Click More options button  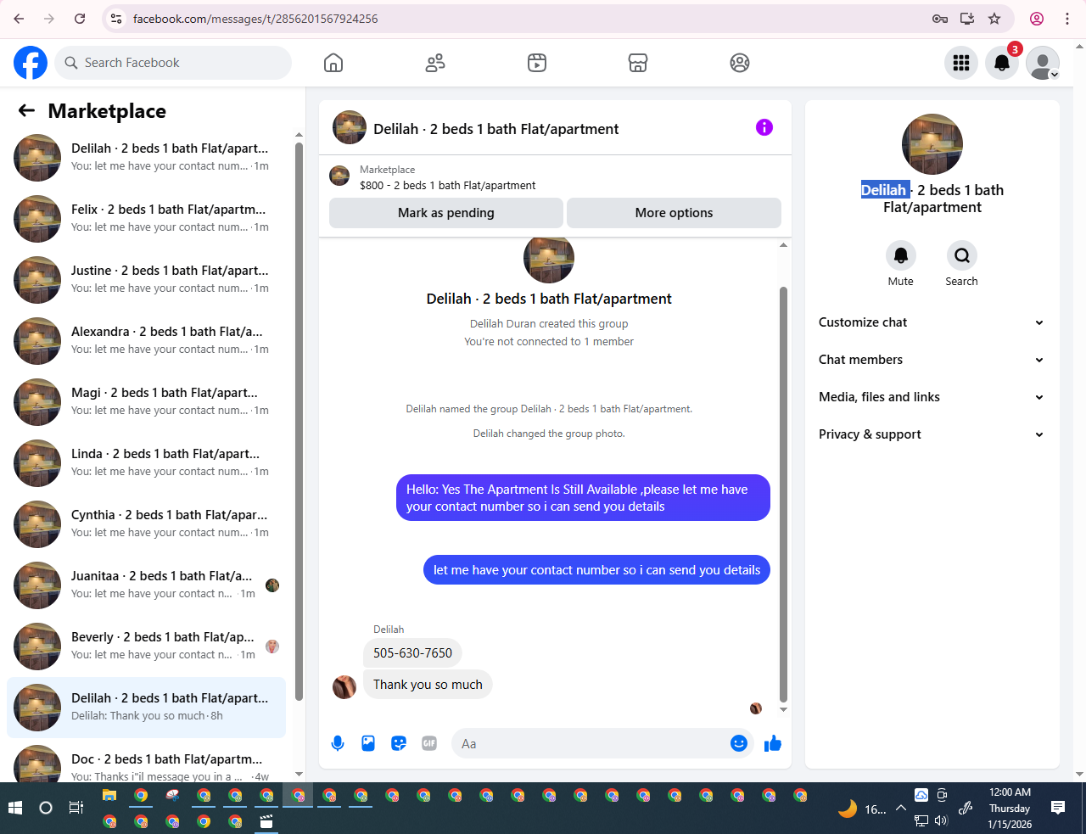coord(674,213)
